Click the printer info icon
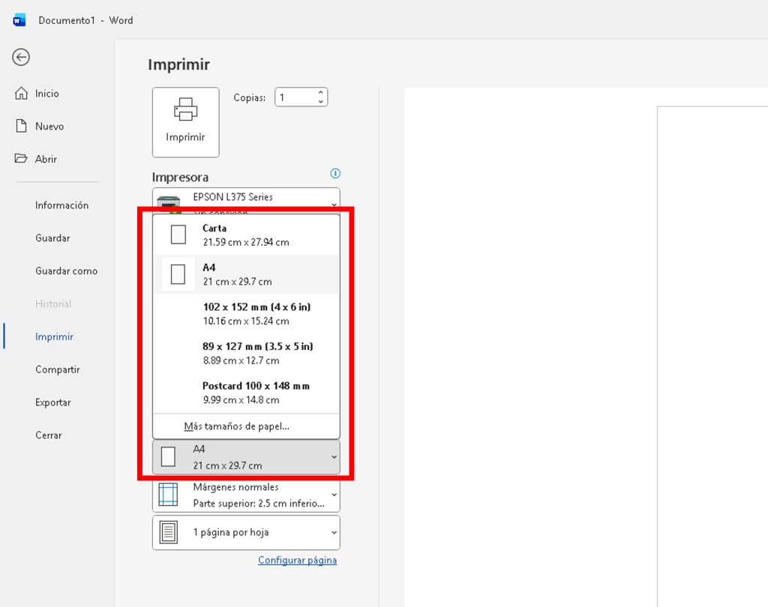 point(335,174)
